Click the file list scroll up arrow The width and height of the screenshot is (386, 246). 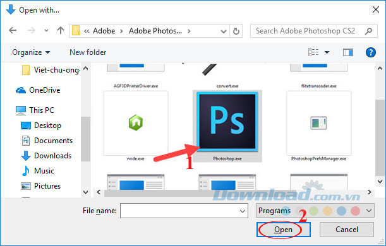(x=380, y=69)
